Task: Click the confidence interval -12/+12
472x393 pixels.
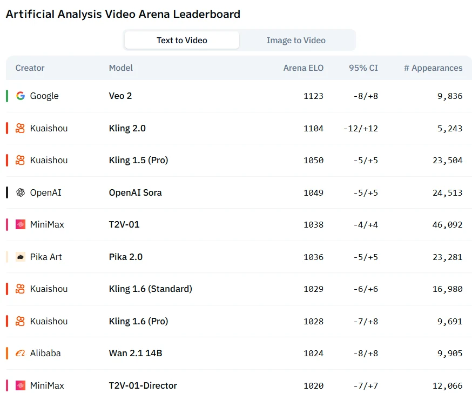Action: point(361,128)
